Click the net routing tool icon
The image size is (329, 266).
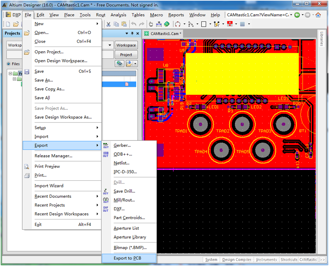[x=191, y=24]
